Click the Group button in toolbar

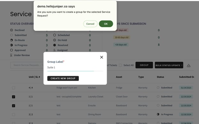click(x=144, y=65)
